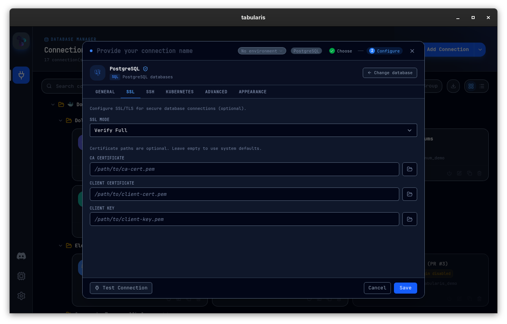Switch to list view in the background window
Image resolution: width=507 pixels, height=324 pixels.
tap(482, 86)
